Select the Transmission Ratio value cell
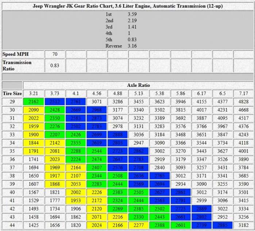This screenshot has width=255, height=231. click(x=55, y=66)
